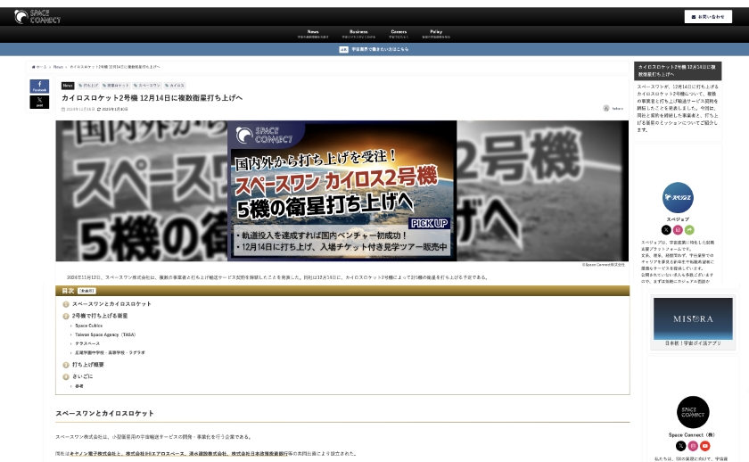Open Space Connect's sidebar X icon
This screenshot has height=462, width=749.
pyautogui.click(x=680, y=446)
